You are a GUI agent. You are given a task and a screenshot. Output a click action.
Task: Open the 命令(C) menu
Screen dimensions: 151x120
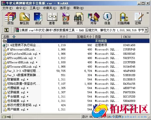[21, 8]
